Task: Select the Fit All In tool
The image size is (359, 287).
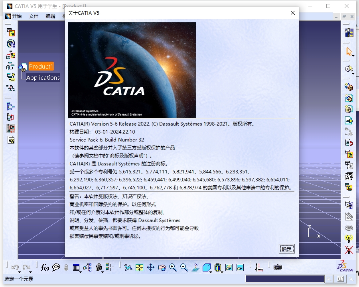Action: tap(139, 267)
